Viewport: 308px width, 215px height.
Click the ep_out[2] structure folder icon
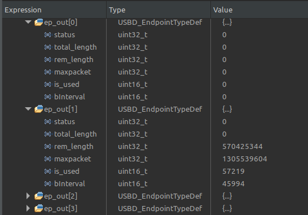pos(39,196)
